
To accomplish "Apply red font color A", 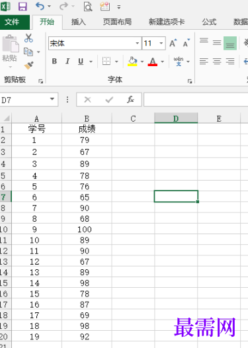I will (x=153, y=62).
